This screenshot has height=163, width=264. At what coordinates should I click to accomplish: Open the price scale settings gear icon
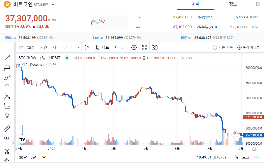click(254, 149)
